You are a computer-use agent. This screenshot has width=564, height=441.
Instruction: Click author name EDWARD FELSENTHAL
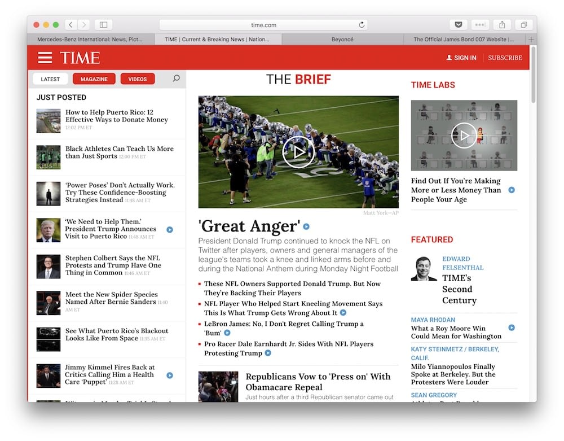pos(463,263)
